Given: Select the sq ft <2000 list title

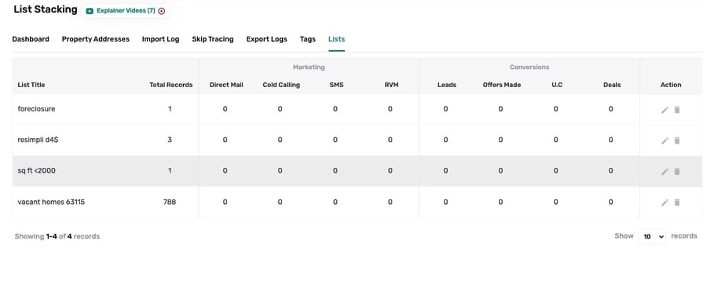Looking at the screenshot, I should point(36,170).
